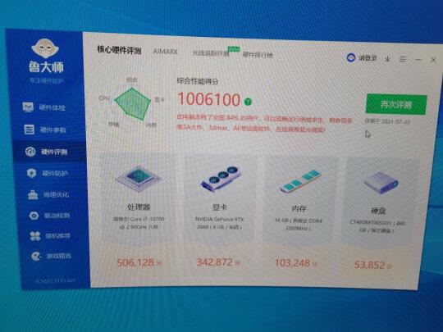
Task: Click the 硬盘 disk drive image
Action: [x=381, y=183]
